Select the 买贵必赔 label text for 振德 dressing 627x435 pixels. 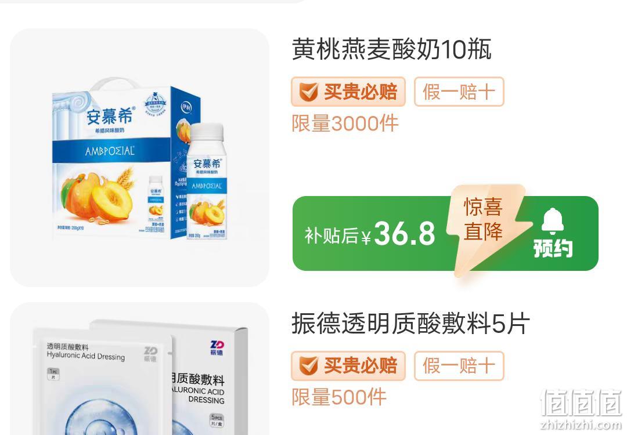pos(361,366)
